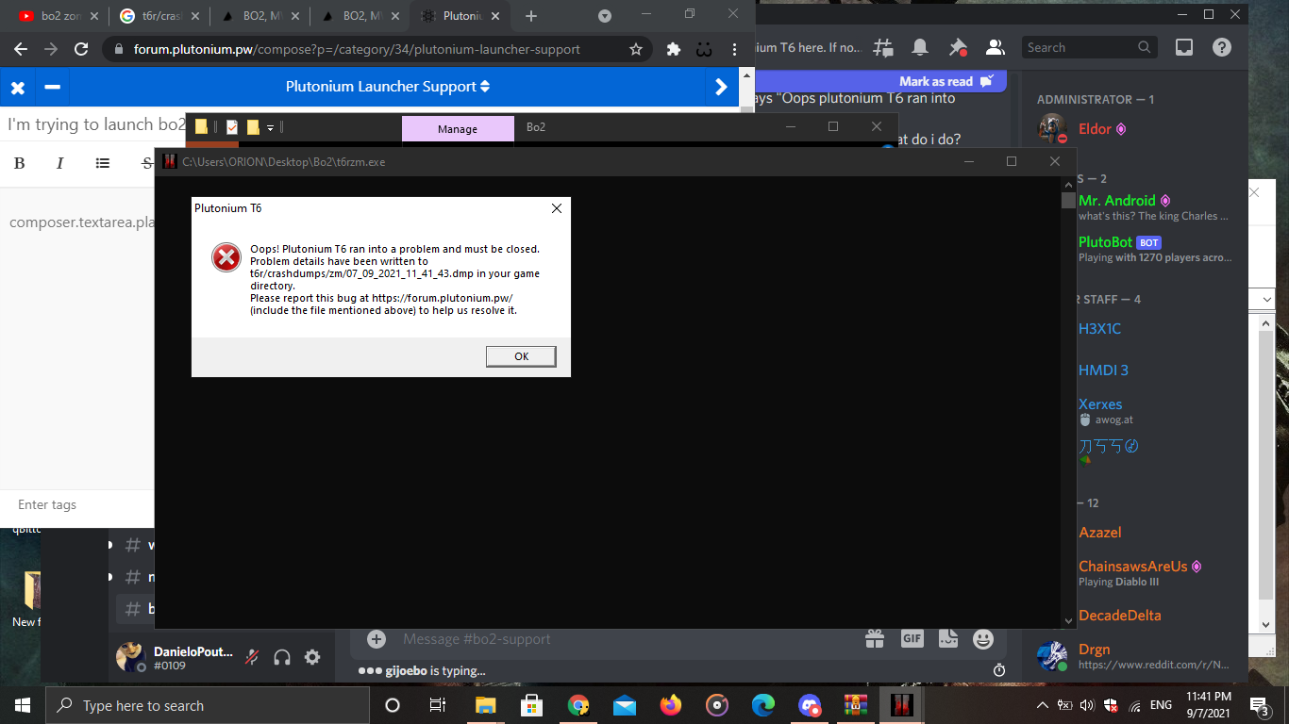The width and height of the screenshot is (1289, 724).
Task: Open Discord notification settings bell
Action: (920, 48)
